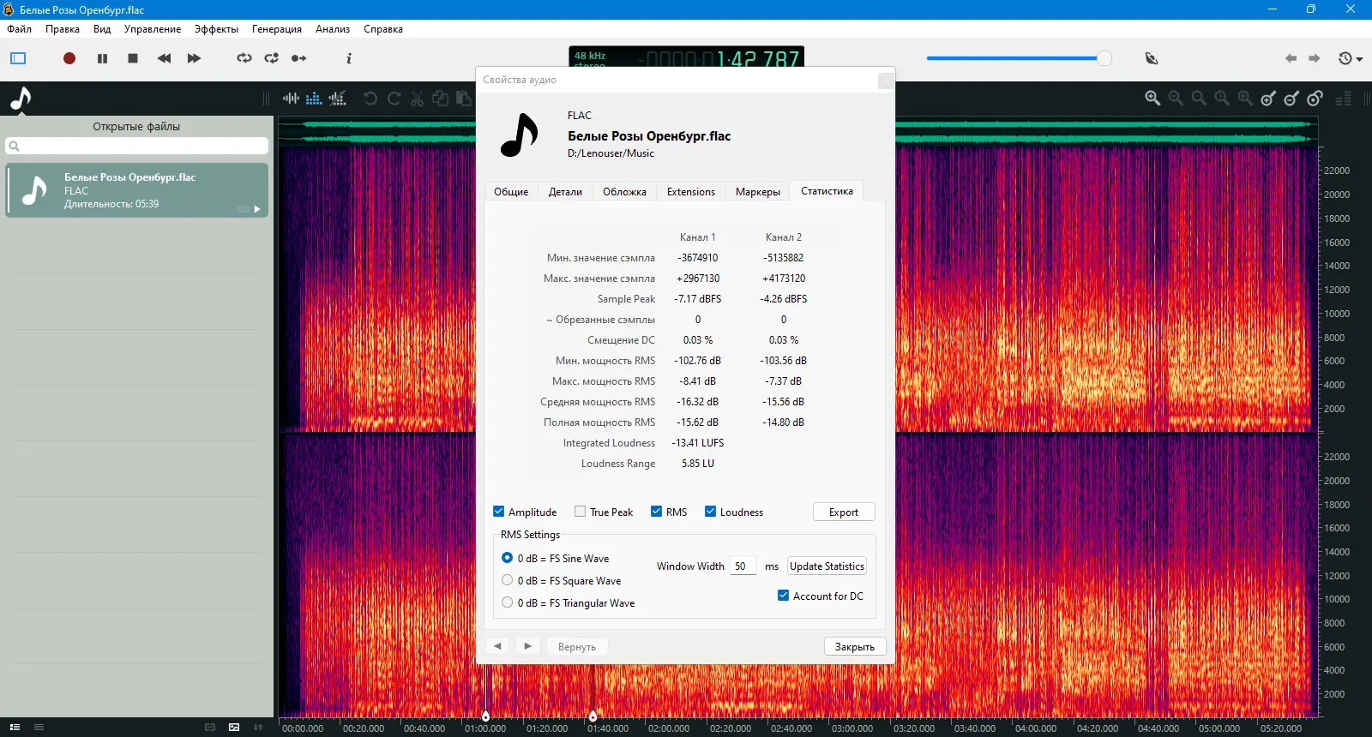Screen dimensions: 1372x737
Task: Click the minus-marked vertical zoom icon
Action: click(x=1291, y=99)
